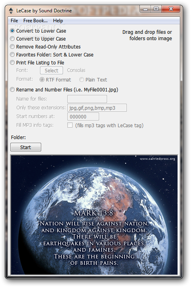Open the Free Book... menu
The image size is (191, 287).
tap(35, 21)
